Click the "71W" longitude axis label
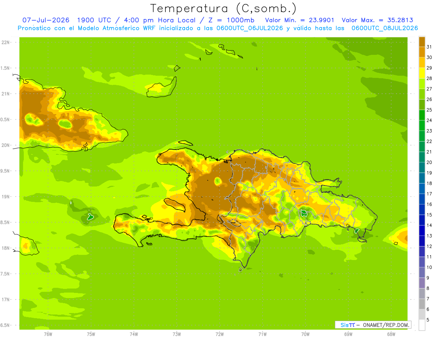The height and width of the screenshot is (339, 439). 262,334
